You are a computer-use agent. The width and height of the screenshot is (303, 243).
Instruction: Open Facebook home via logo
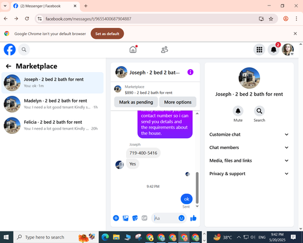[x=10, y=50]
